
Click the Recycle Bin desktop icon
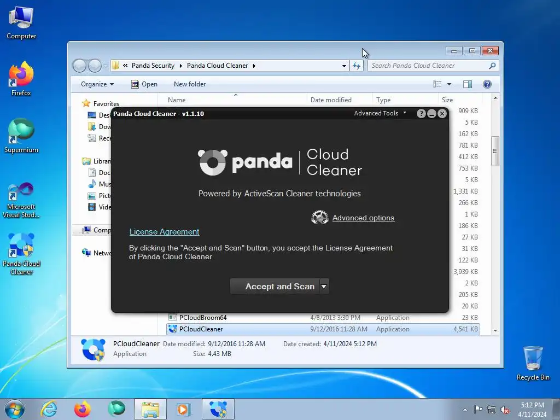(533, 363)
